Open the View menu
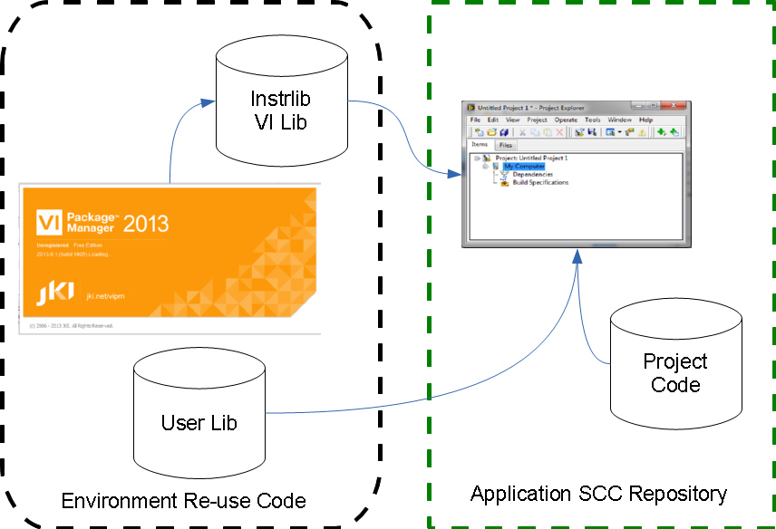This screenshot has height=529, width=776. click(513, 120)
